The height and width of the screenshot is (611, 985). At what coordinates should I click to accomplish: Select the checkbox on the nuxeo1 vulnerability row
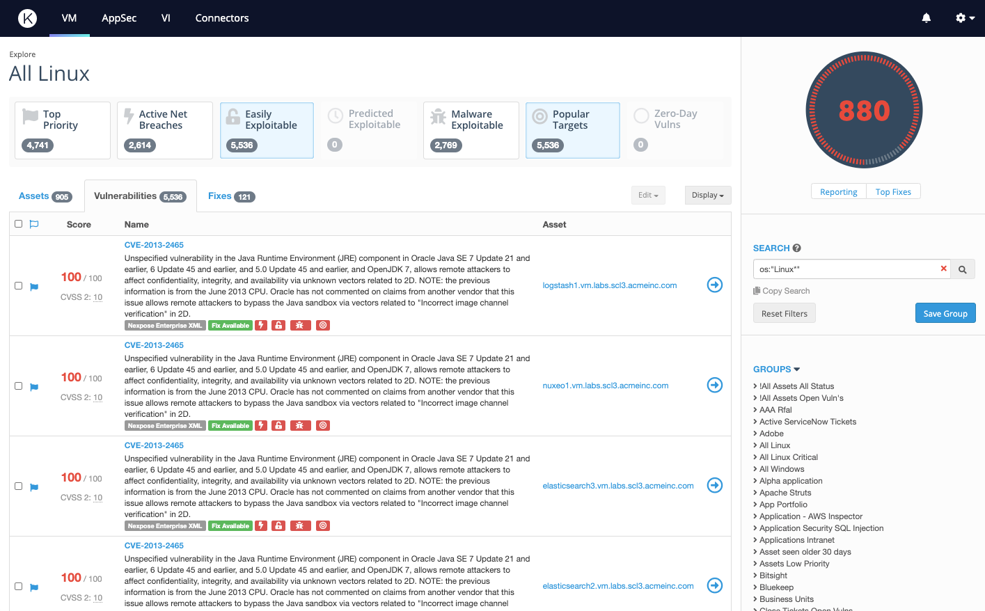18,386
